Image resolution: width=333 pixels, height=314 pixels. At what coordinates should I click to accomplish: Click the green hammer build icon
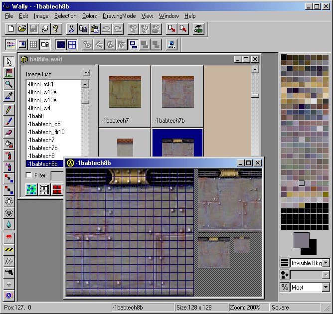coord(198,29)
